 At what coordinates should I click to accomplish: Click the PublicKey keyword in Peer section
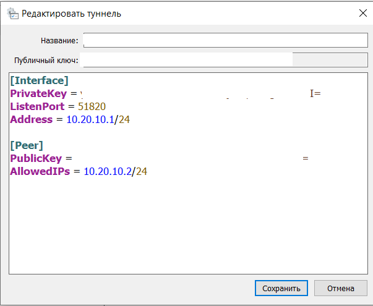36,158
